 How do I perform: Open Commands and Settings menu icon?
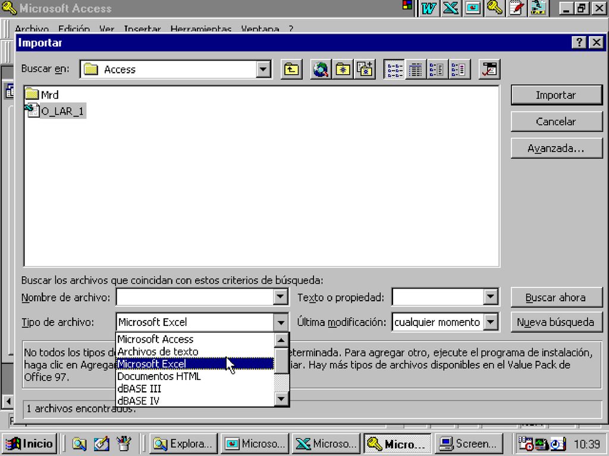[x=489, y=69]
